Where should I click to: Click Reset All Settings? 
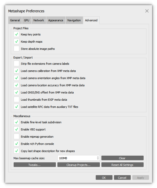[123, 165]
